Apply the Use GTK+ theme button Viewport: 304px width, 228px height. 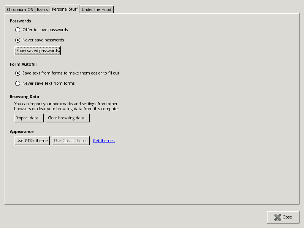[32, 141]
